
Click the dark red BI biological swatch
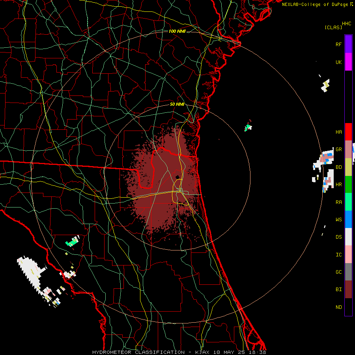(348, 290)
